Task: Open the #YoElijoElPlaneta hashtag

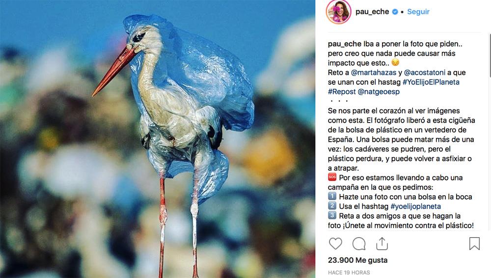Action: pyautogui.click(x=431, y=82)
